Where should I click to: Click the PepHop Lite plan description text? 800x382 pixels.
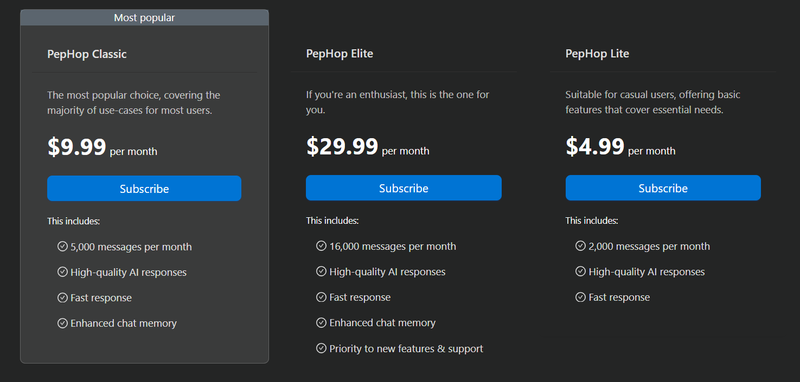tap(652, 101)
